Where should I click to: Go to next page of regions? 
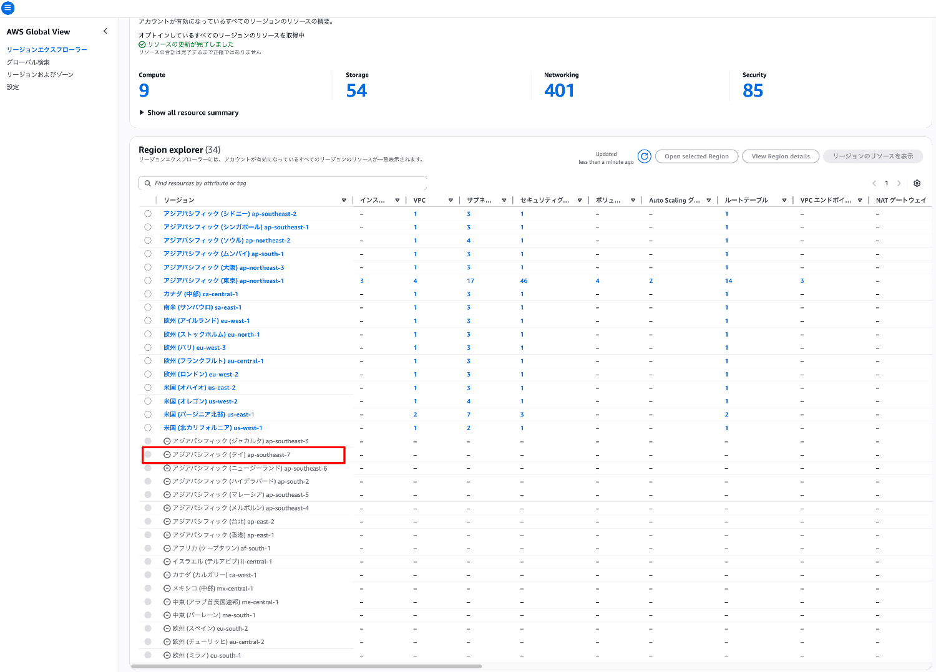(899, 183)
